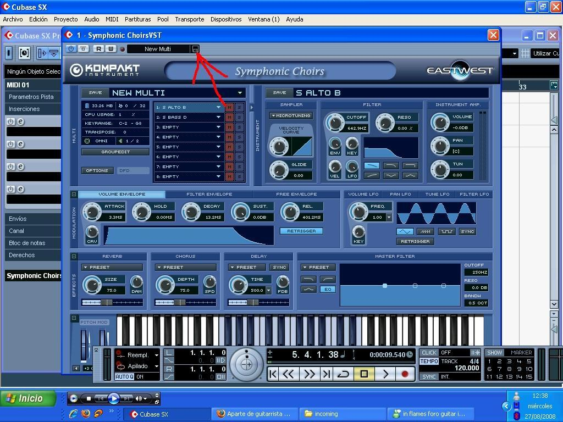Viewport: 563px width, 422px height.
Task: Open slot 2 S BASS D instrument dropdown
Action: pos(218,118)
